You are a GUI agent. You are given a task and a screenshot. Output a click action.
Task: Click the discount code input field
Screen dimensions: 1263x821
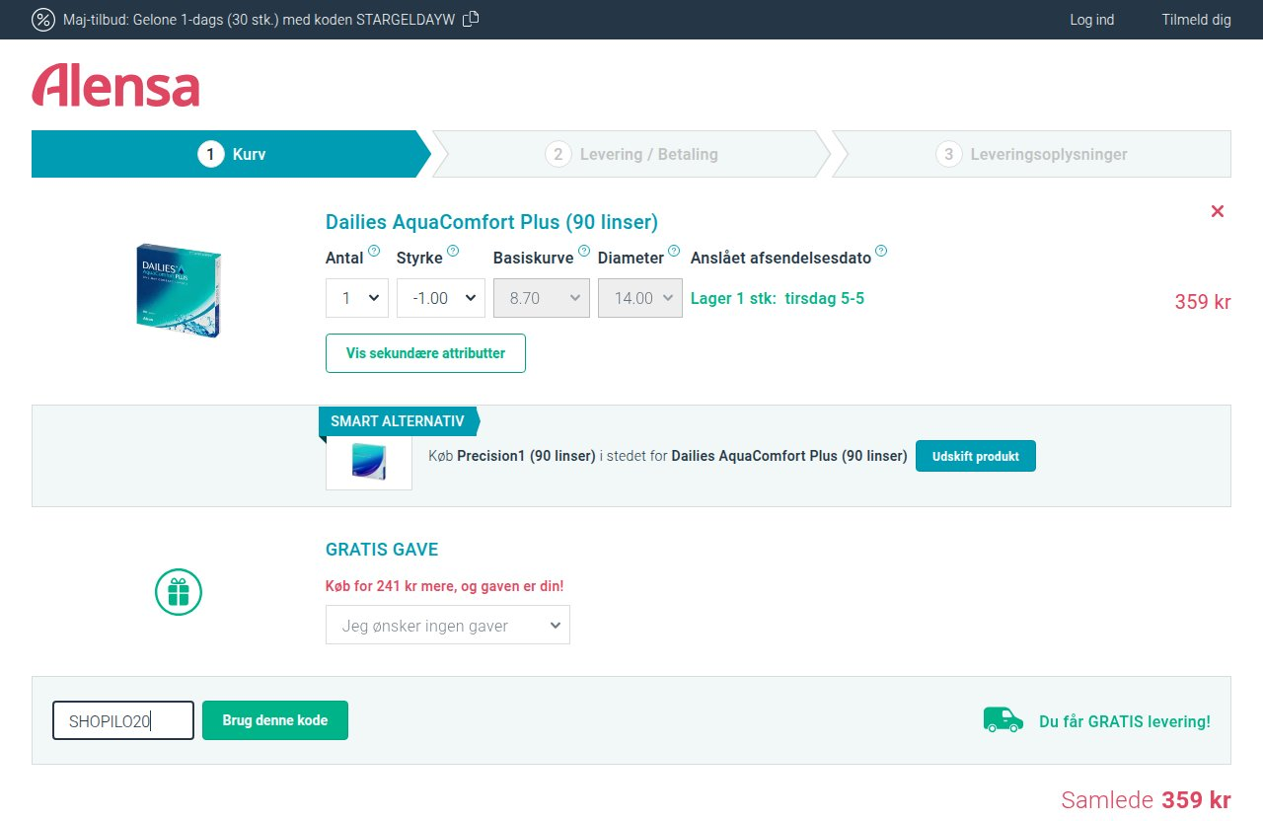click(x=123, y=720)
